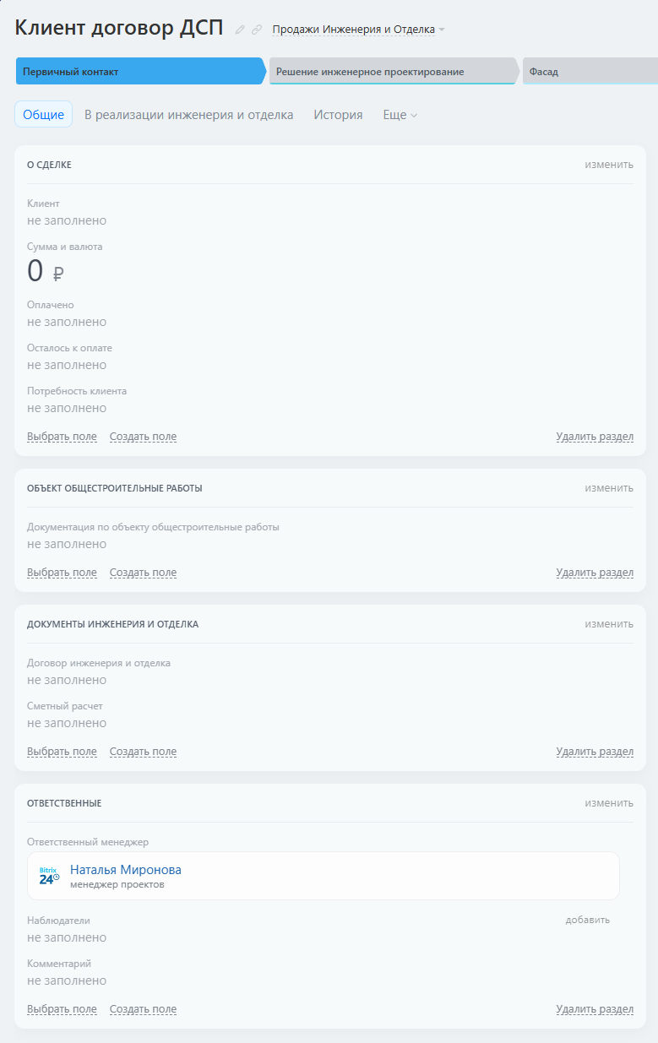This screenshot has height=1043, width=658.
Task: Click the copy link icon beside title
Action: click(x=257, y=30)
